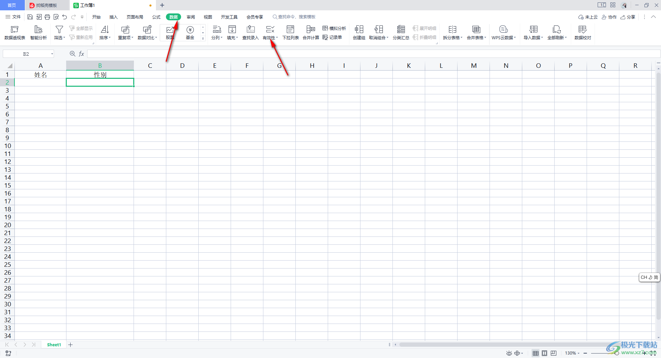661x358 pixels.
Task: Click the zoom slider handle
Action: (x=617, y=353)
